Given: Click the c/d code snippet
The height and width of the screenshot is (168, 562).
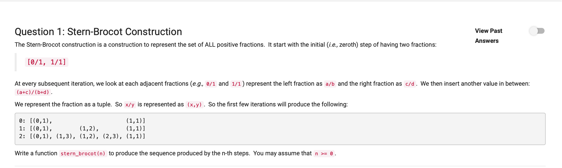Looking at the screenshot, I should 409,84.
